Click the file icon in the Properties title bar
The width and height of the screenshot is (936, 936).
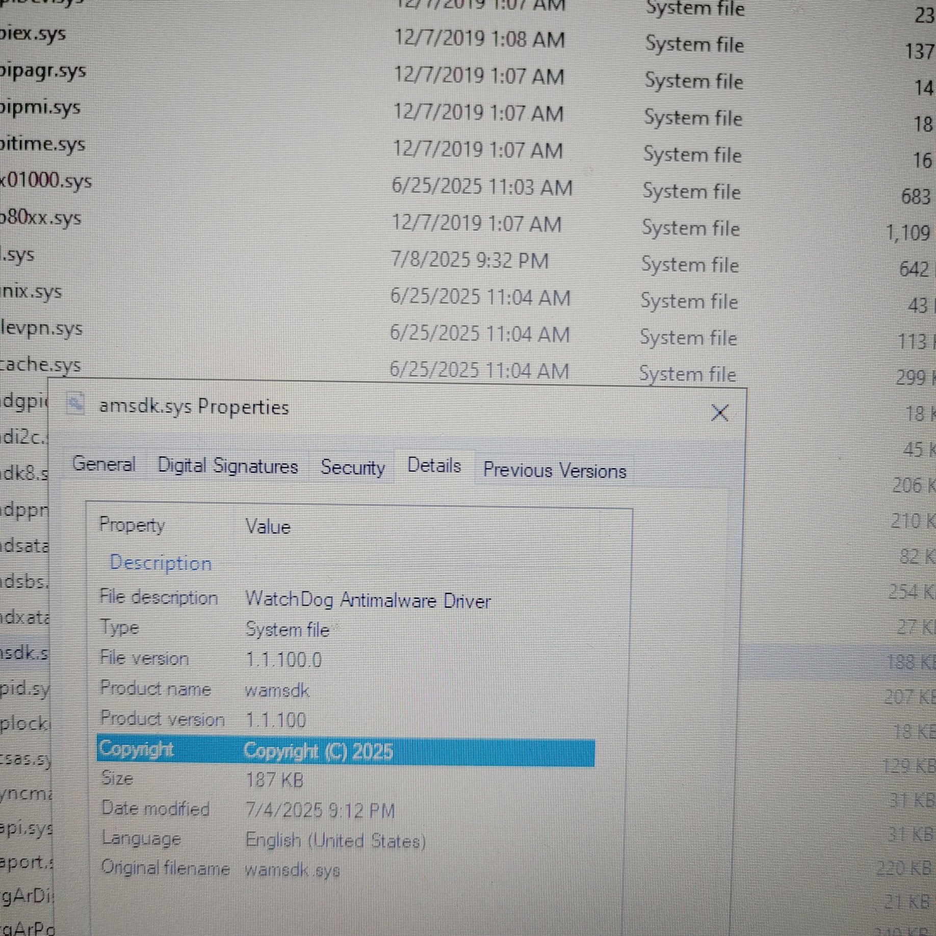point(75,404)
